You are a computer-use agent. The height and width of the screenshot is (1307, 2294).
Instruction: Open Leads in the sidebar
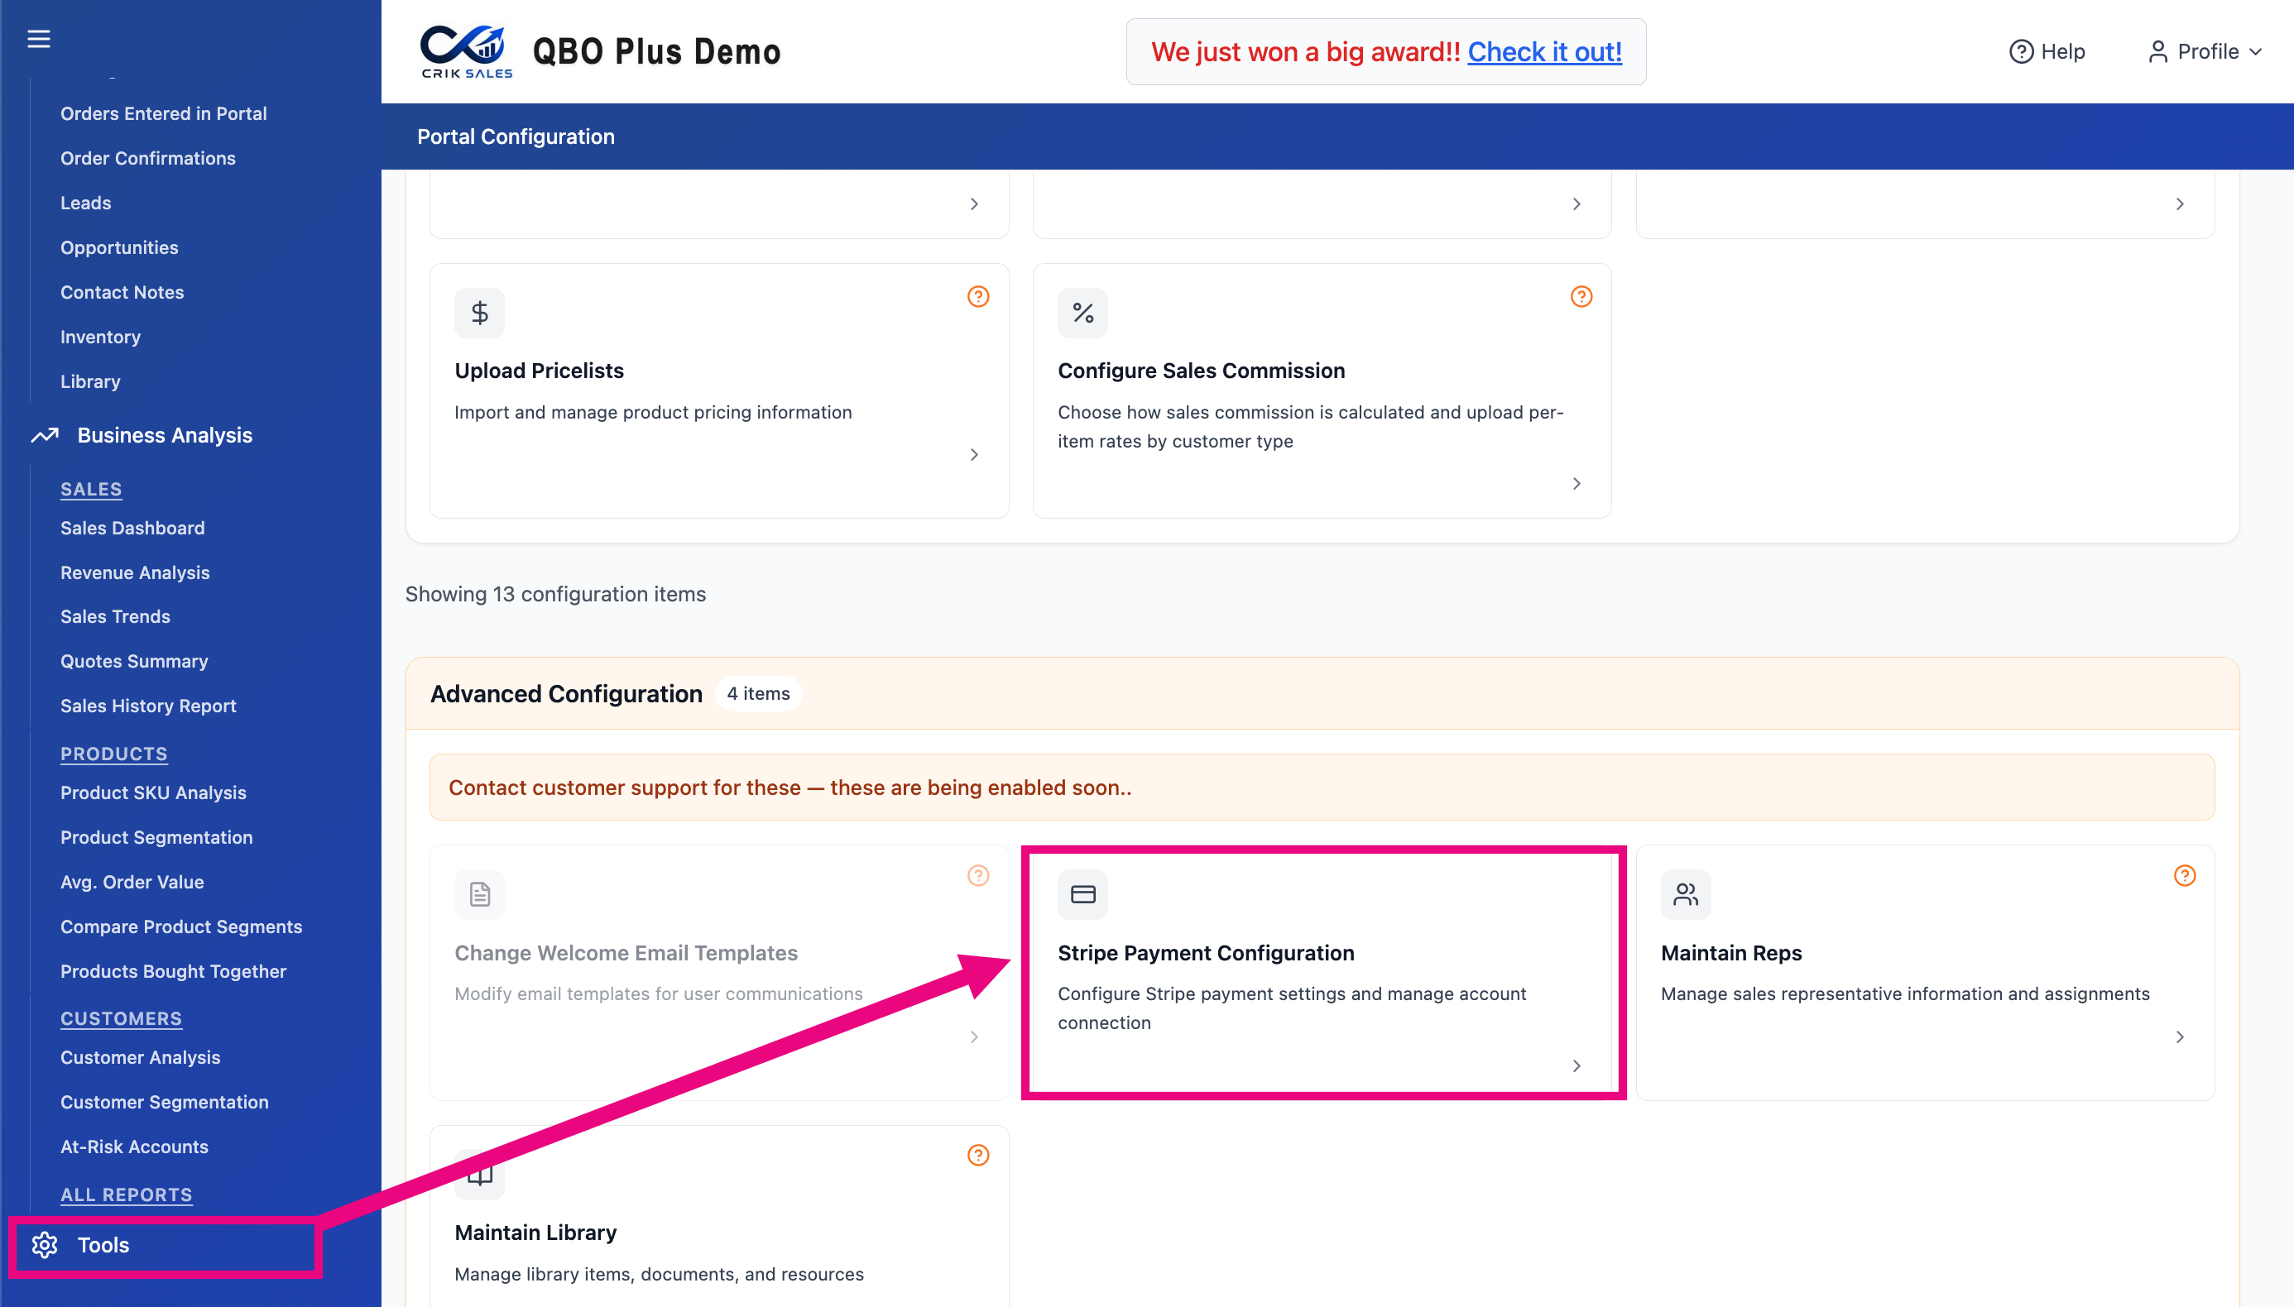tap(85, 203)
